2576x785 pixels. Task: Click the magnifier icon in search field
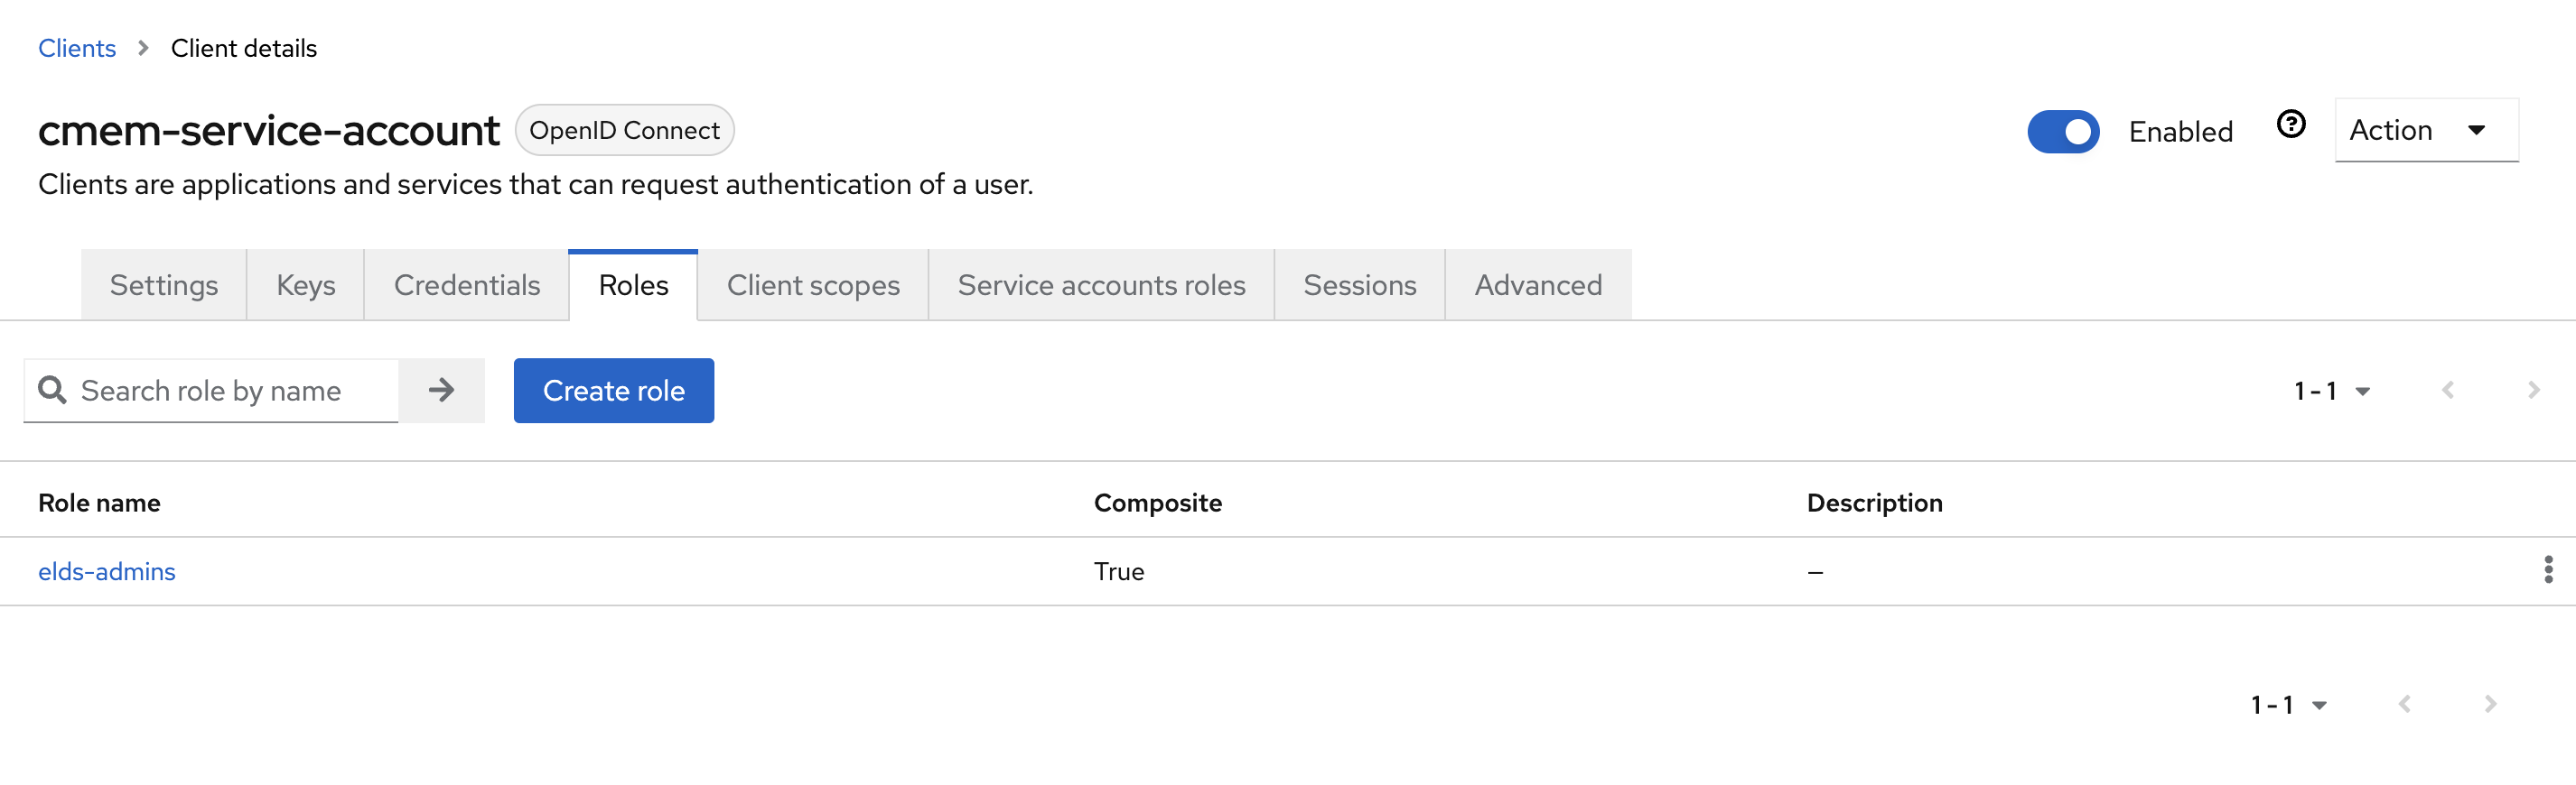pyautogui.click(x=52, y=391)
